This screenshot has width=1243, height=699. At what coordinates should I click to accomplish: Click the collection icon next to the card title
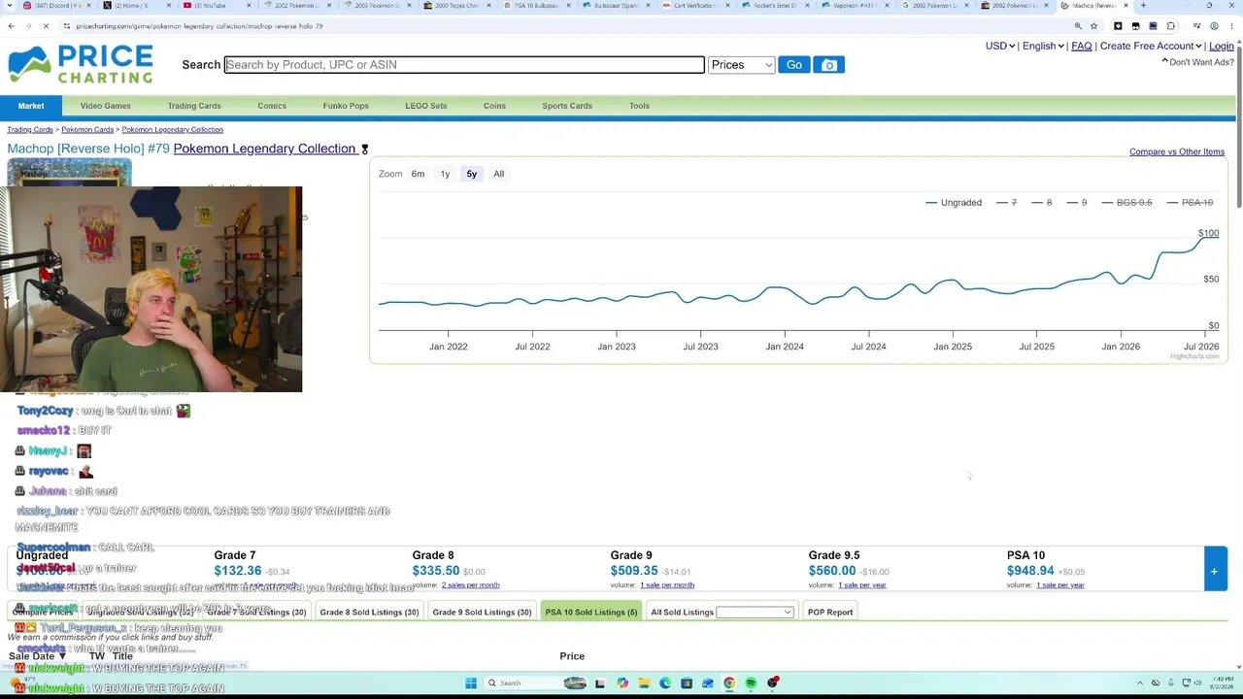[365, 150]
